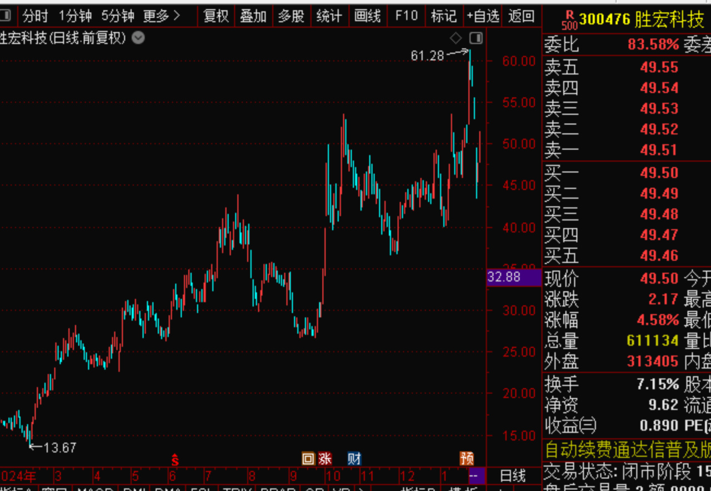The width and height of the screenshot is (711, 491).
Task: Click the 标记 mark button
Action: pos(443,16)
